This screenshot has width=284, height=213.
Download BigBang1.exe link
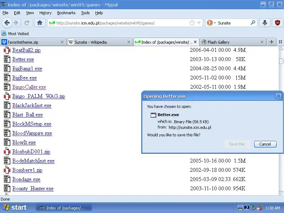27,69
